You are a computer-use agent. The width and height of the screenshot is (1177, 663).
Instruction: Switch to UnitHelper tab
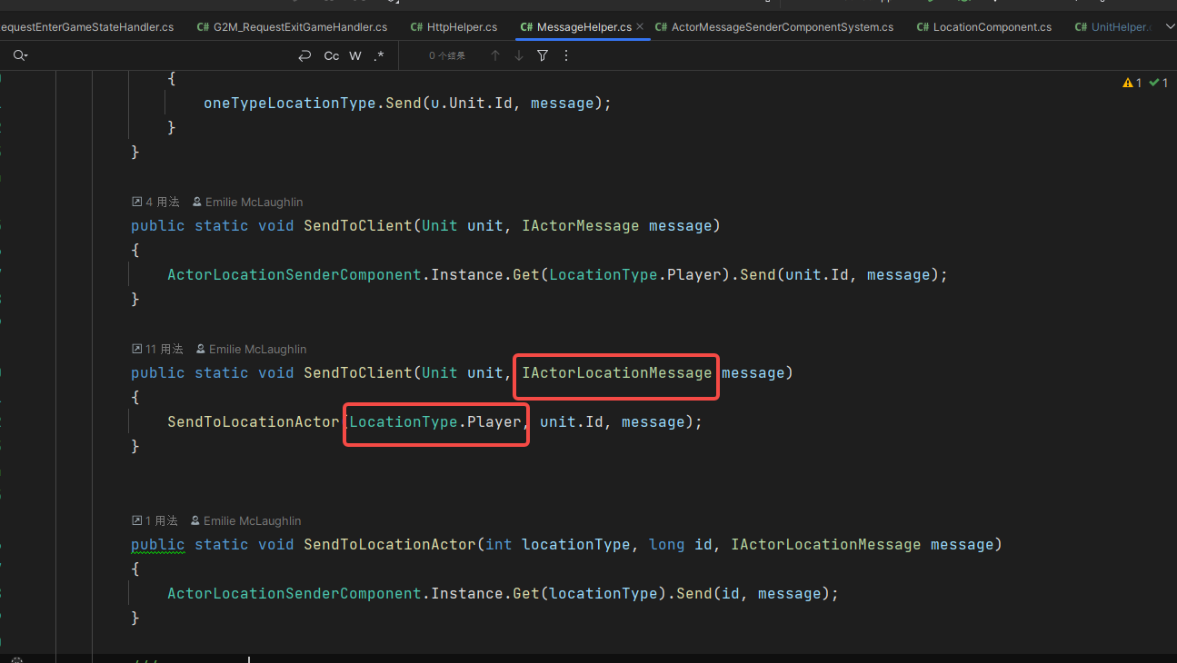(1115, 27)
